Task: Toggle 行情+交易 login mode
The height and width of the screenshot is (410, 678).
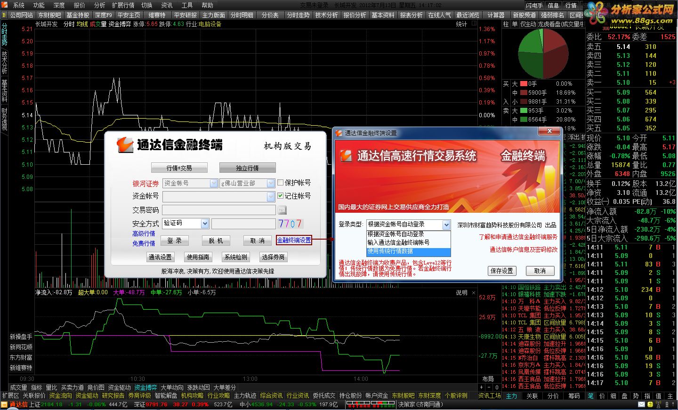Action: coord(179,168)
